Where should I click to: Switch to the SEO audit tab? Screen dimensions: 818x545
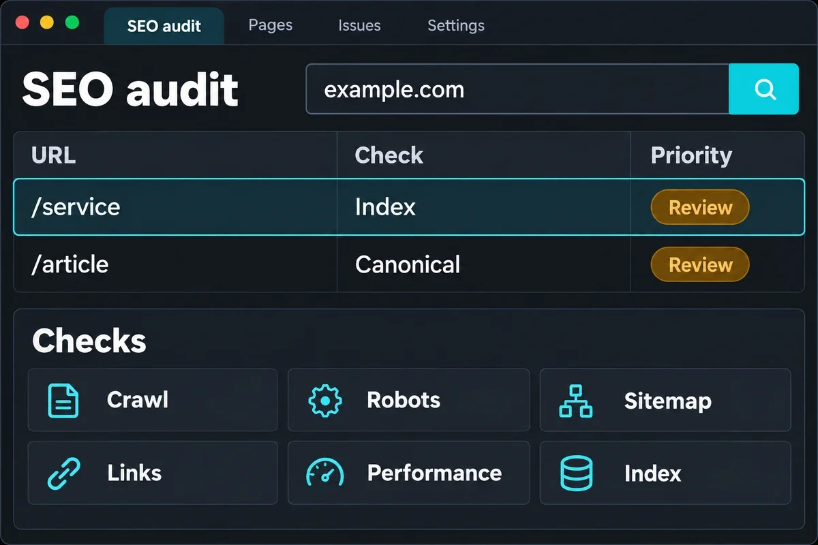pyautogui.click(x=164, y=26)
